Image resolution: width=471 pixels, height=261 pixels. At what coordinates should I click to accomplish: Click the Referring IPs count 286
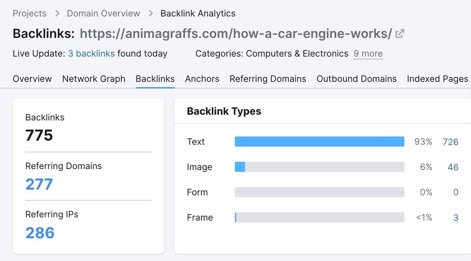coord(40,233)
